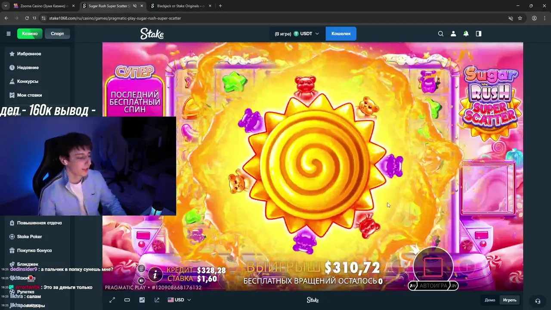Click the $310,72 win amount
Screen dimensions: 551x310
click(x=352, y=268)
